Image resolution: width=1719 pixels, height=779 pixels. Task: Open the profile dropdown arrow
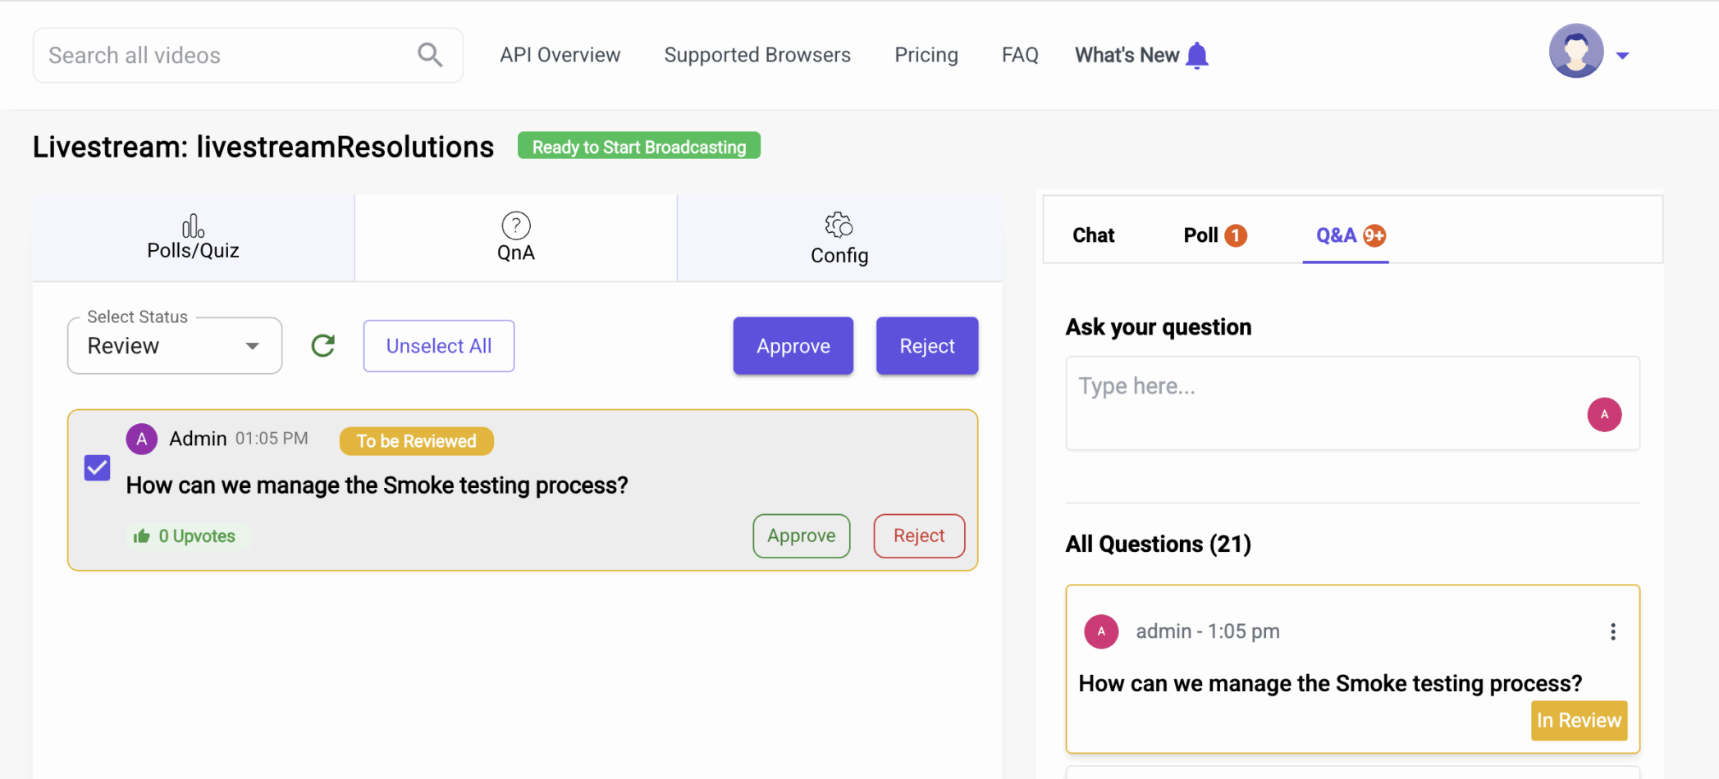pos(1622,56)
